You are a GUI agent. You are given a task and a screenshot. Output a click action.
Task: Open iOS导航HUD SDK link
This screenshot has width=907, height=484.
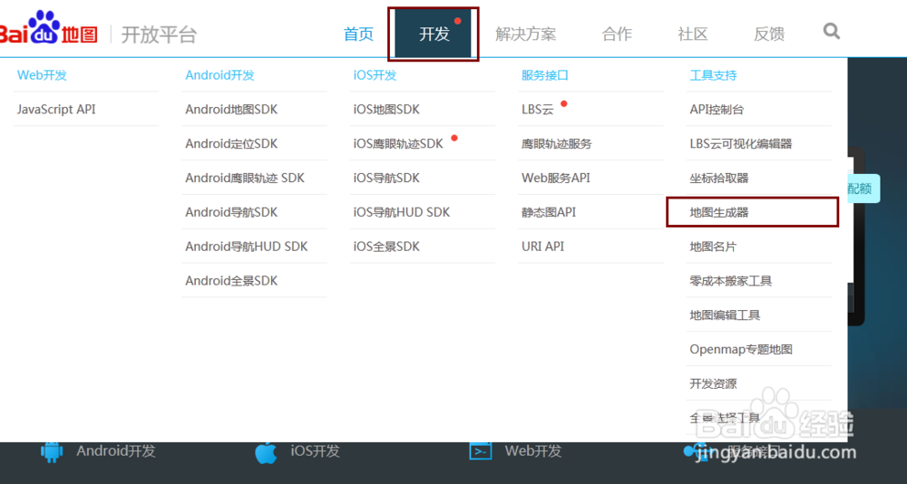click(x=402, y=212)
